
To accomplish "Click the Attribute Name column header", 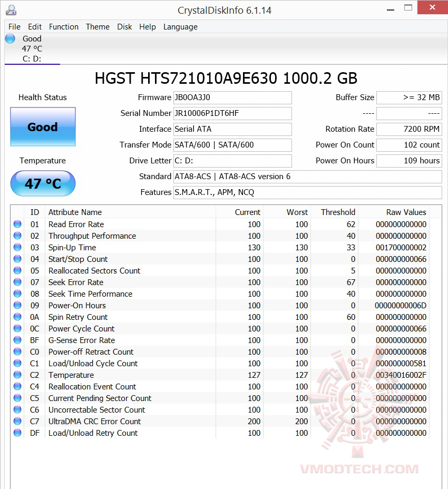I will (x=130, y=212).
